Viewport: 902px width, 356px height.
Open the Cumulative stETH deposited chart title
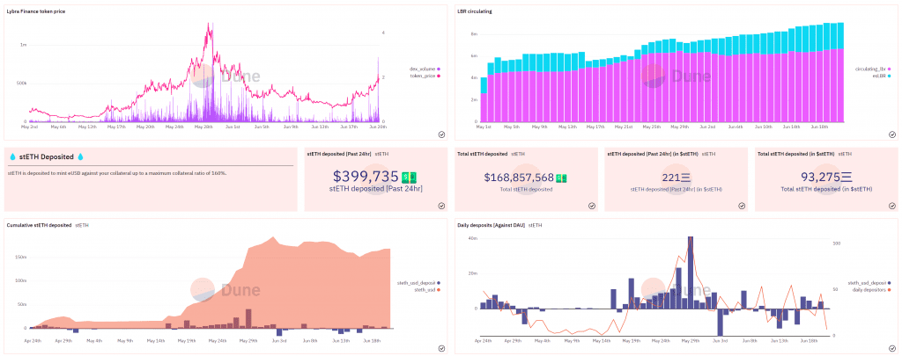pyautogui.click(x=39, y=226)
